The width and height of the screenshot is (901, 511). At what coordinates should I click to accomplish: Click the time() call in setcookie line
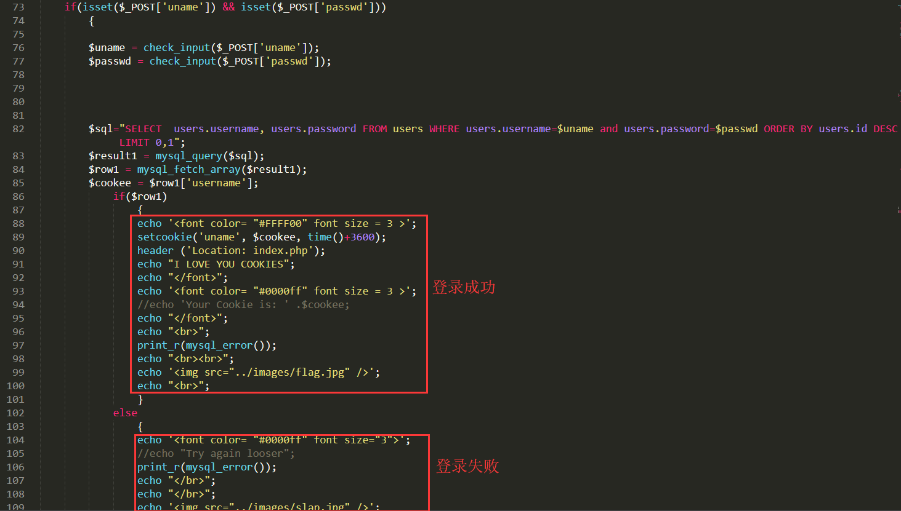pyautogui.click(x=326, y=237)
